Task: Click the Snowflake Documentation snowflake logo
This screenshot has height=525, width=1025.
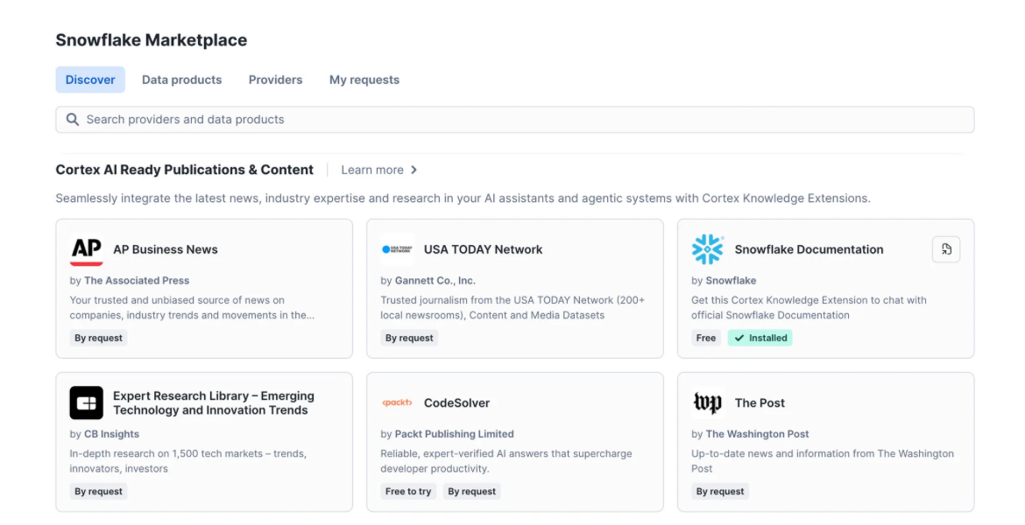Action: (x=708, y=249)
